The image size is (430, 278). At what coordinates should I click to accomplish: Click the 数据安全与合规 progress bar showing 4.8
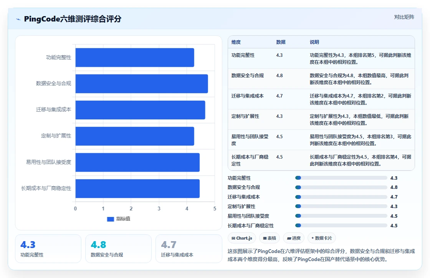(341, 187)
